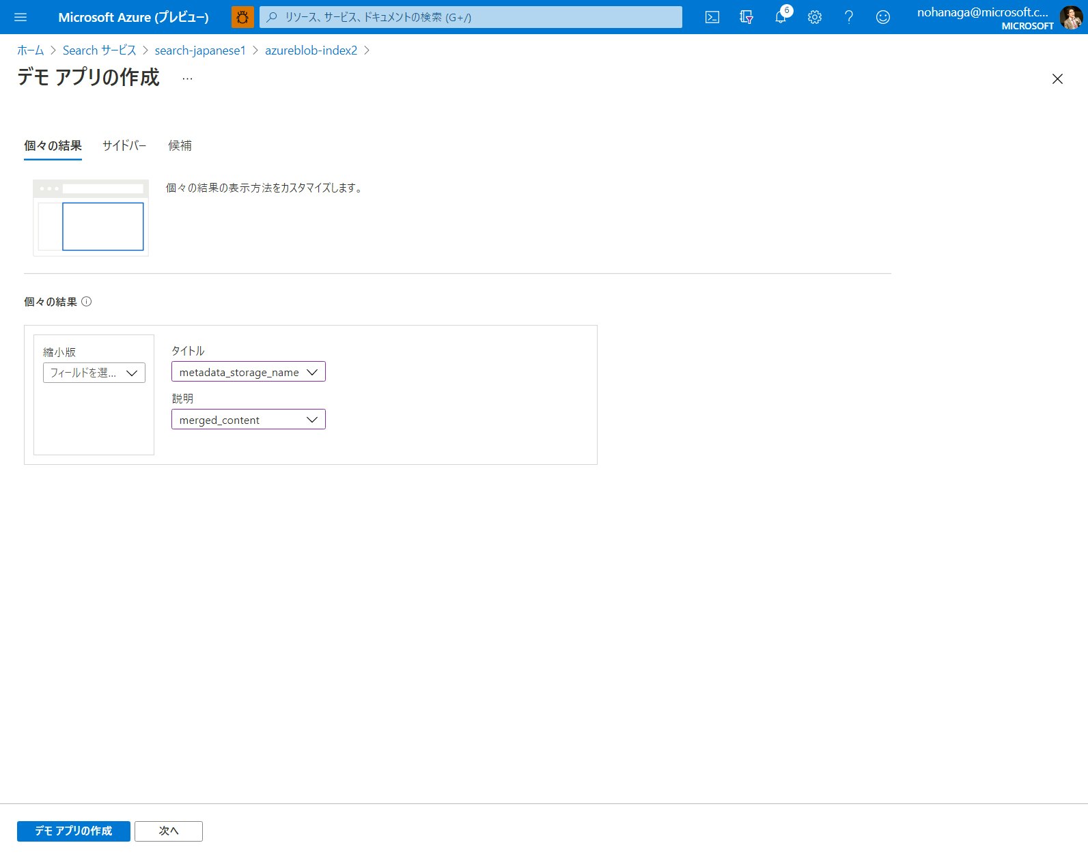Image resolution: width=1088 pixels, height=858 pixels.
Task: Open the タイトル dropdown metadata_storage_name
Action: (x=249, y=372)
